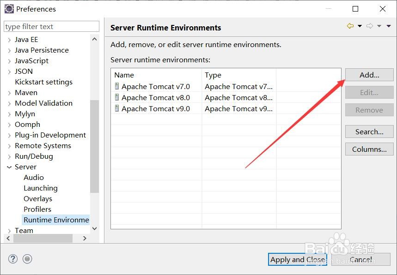The image size is (397, 275).
Task: Maximize the Preferences window
Action: (x=355, y=9)
